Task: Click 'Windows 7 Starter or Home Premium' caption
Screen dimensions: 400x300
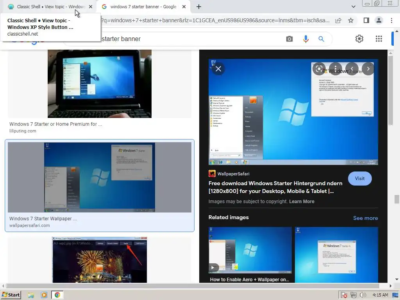Action: click(x=55, y=124)
